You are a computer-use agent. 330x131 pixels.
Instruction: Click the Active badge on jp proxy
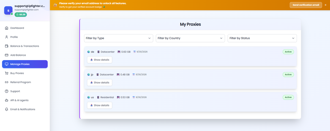(288, 75)
